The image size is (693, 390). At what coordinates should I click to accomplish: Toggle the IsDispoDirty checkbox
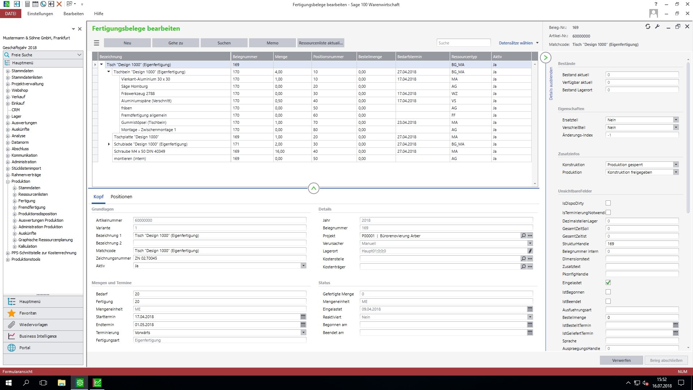(x=608, y=203)
